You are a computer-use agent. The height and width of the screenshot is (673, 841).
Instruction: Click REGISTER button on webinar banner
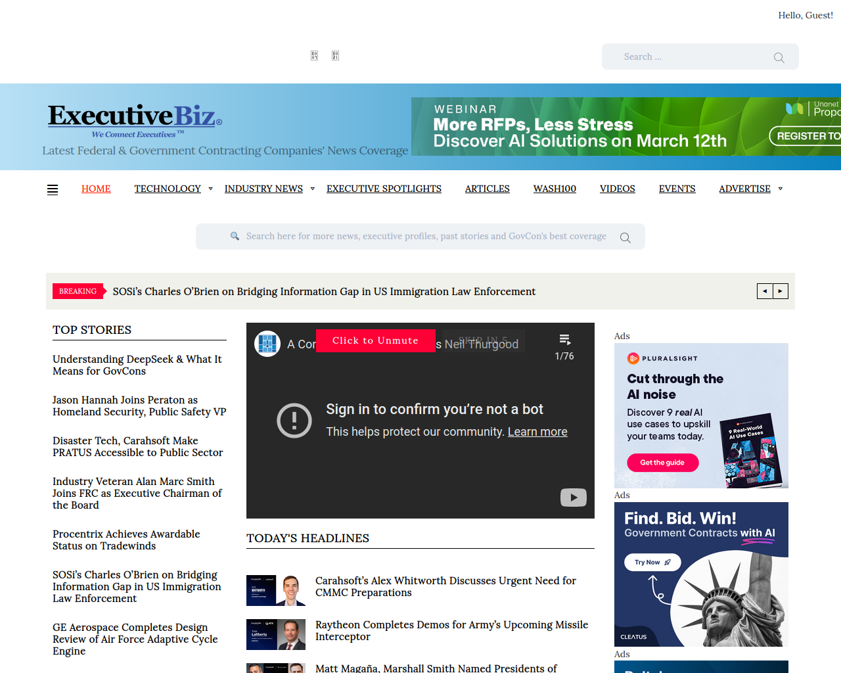click(806, 136)
